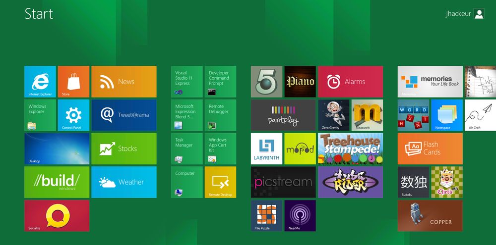Open the Task Manager tile

[187, 148]
